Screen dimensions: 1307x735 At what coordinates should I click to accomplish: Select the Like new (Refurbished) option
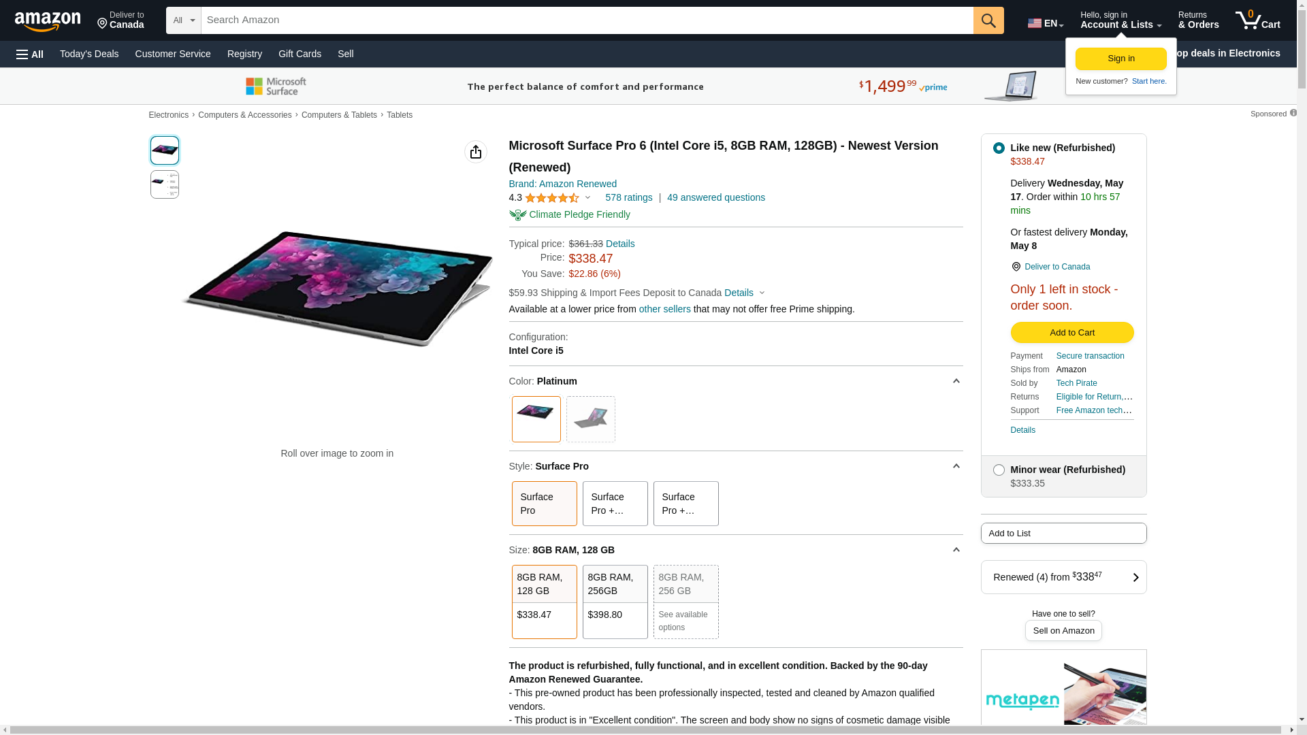[999, 148]
